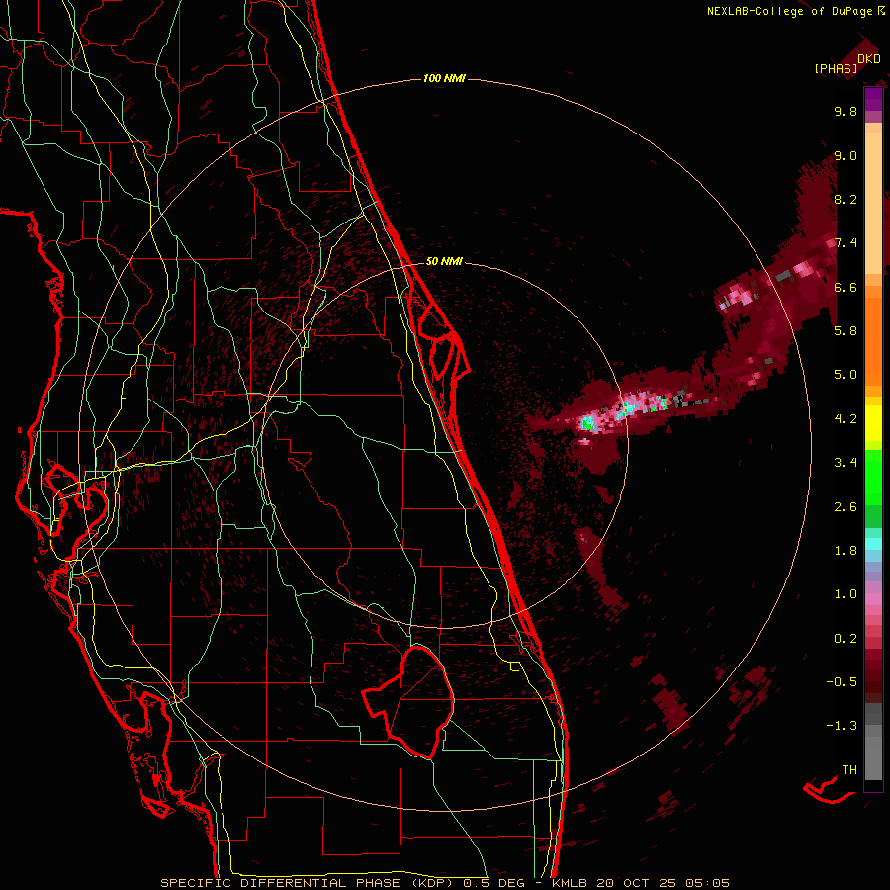The width and height of the screenshot is (890, 890).
Task: Click the 100 NMI range ring label
Action: [x=444, y=78]
